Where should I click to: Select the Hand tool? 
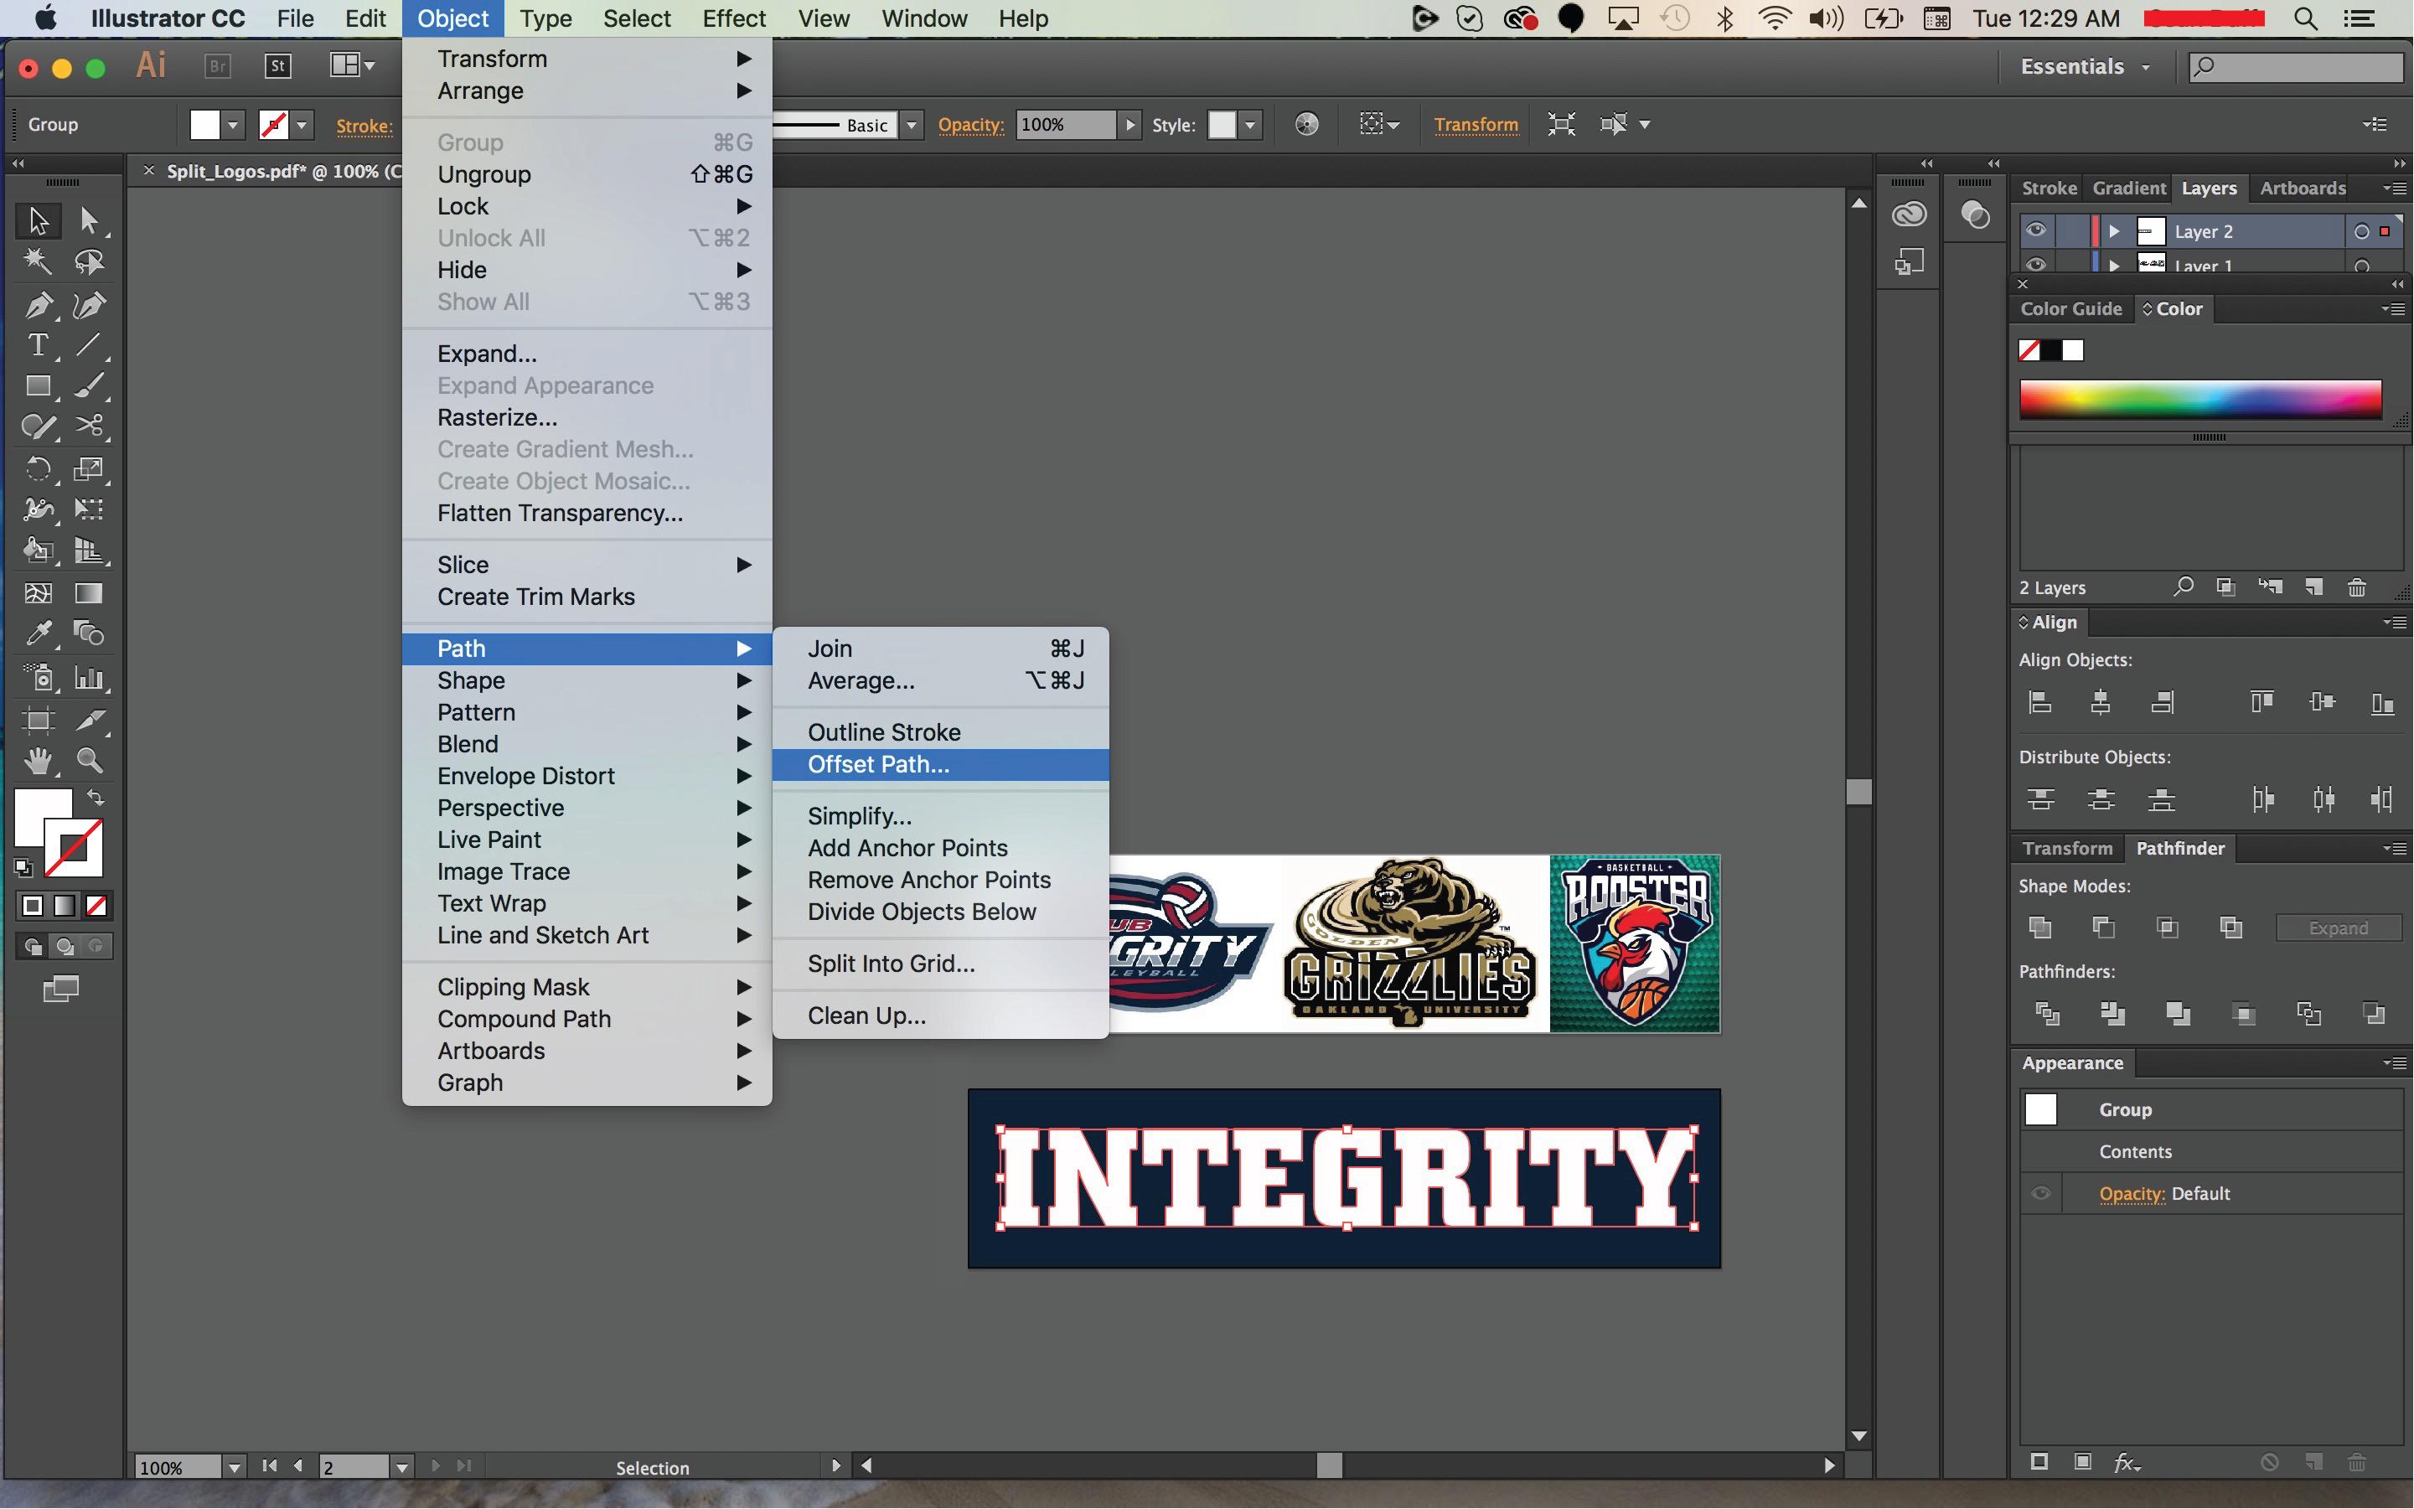[38, 761]
